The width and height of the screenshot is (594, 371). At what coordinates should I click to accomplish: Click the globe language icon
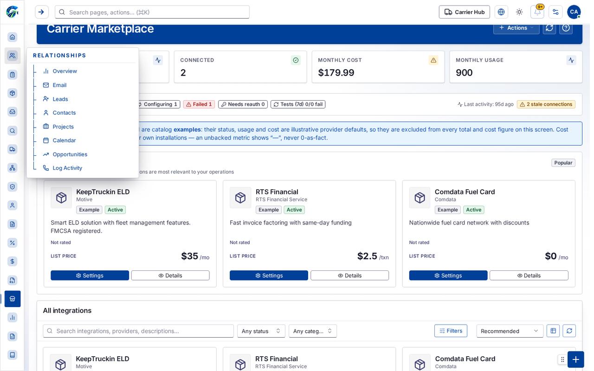pyautogui.click(x=501, y=12)
